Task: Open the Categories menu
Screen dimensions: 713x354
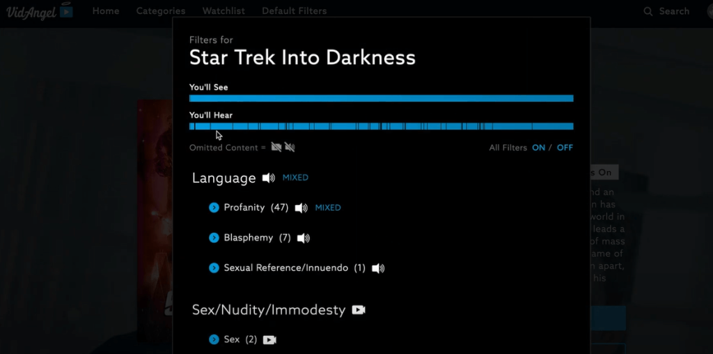Action: click(161, 11)
